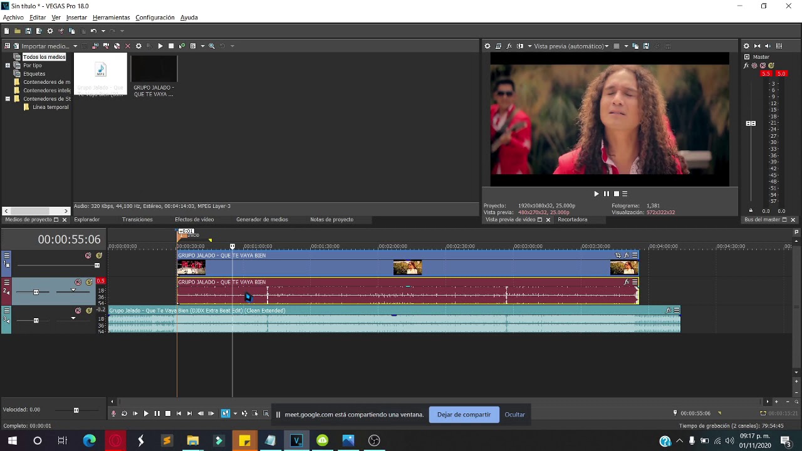Switch to the Efectos de vídeo tab

194,219
